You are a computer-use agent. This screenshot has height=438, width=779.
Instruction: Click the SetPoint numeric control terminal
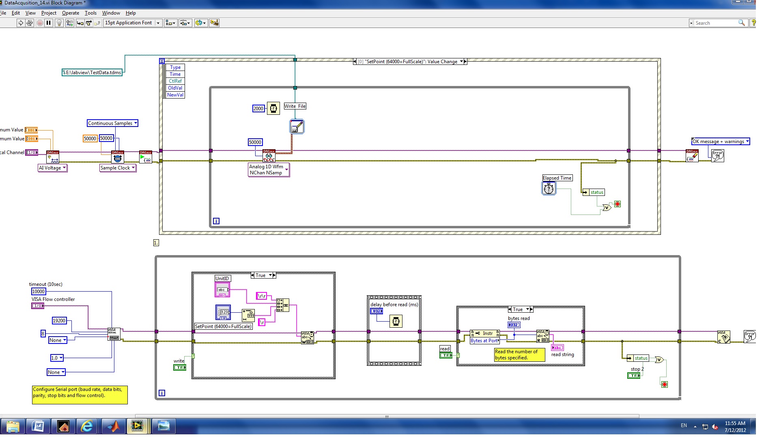223,312
